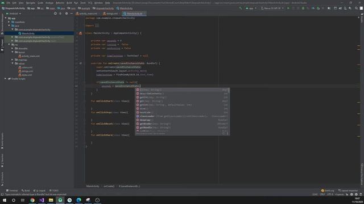The image size is (364, 204).
Task: Open Windows Start menu
Action: click(x=5, y=200)
